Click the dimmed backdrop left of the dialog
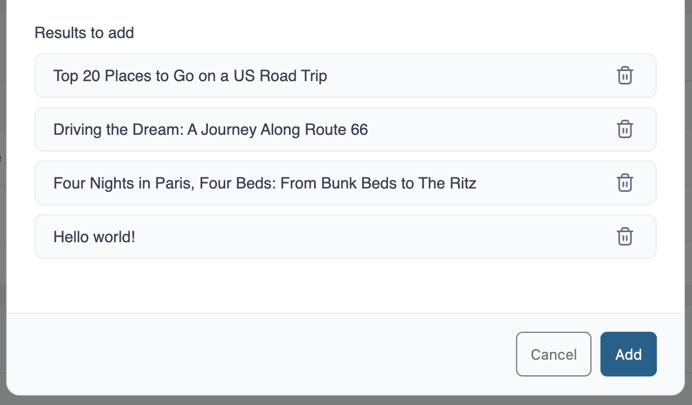Image resolution: width=692 pixels, height=405 pixels. point(3,224)
